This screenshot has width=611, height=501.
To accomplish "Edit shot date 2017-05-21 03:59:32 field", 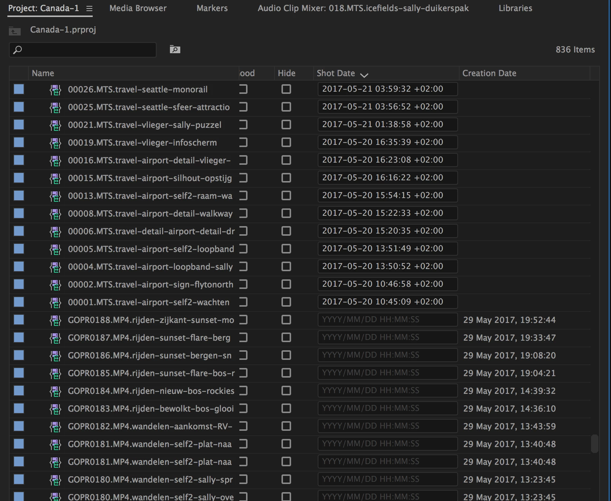I will [388, 89].
